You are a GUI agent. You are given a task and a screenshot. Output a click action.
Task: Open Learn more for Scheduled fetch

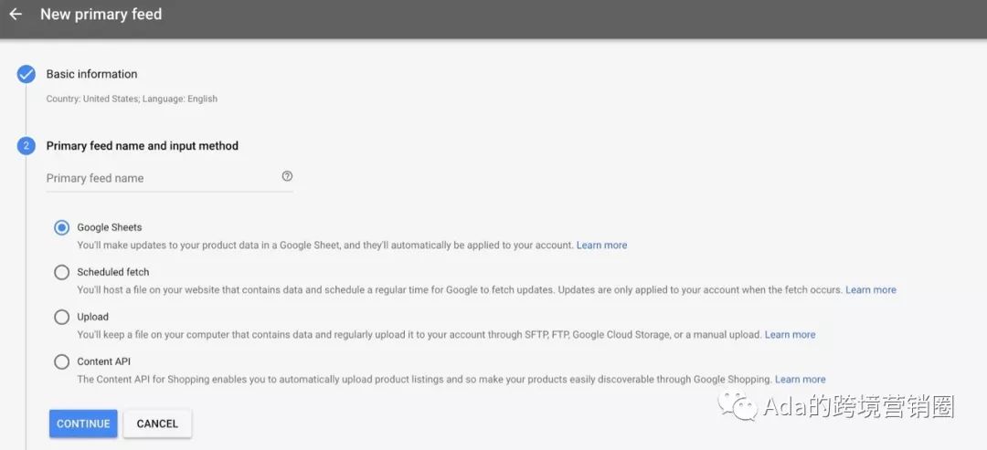[870, 289]
